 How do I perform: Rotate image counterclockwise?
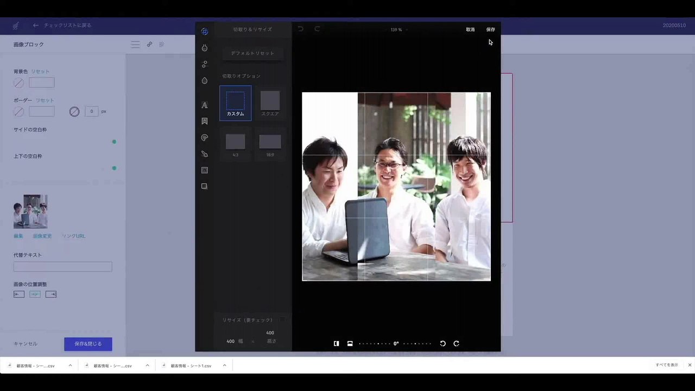click(443, 343)
